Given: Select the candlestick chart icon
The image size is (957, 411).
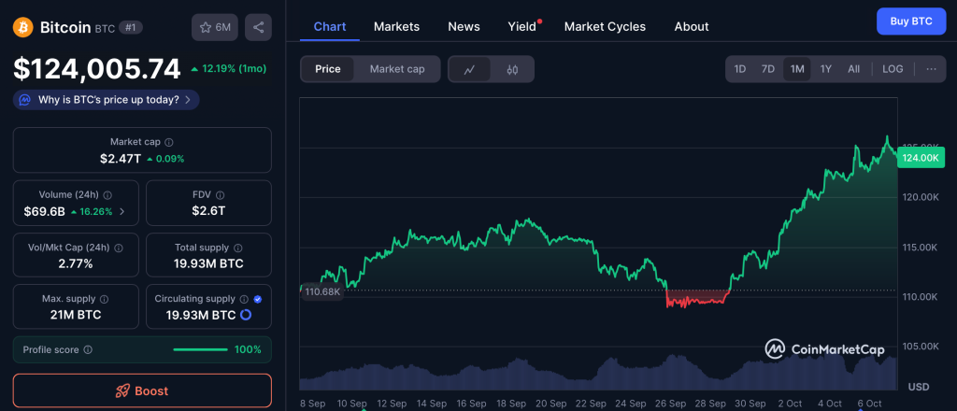Looking at the screenshot, I should pyautogui.click(x=512, y=69).
